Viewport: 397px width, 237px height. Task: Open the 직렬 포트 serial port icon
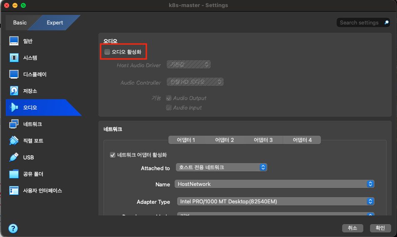14,141
